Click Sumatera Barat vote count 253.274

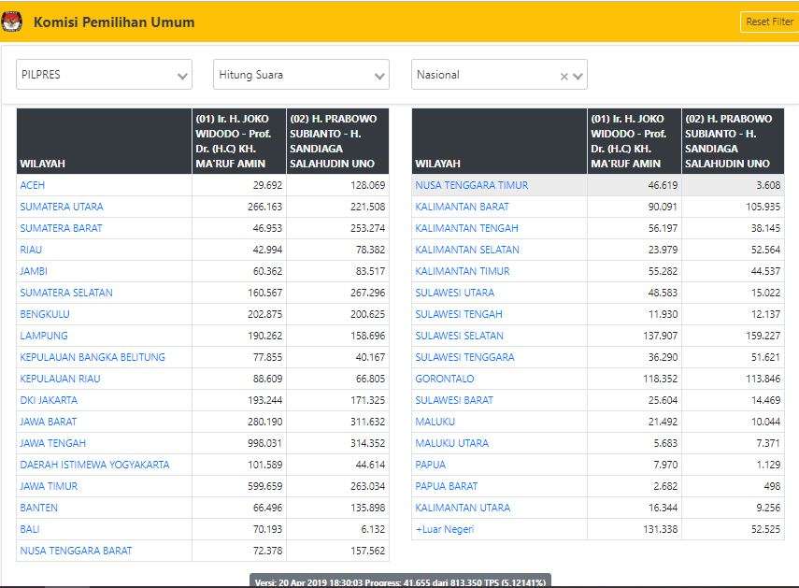368,228
